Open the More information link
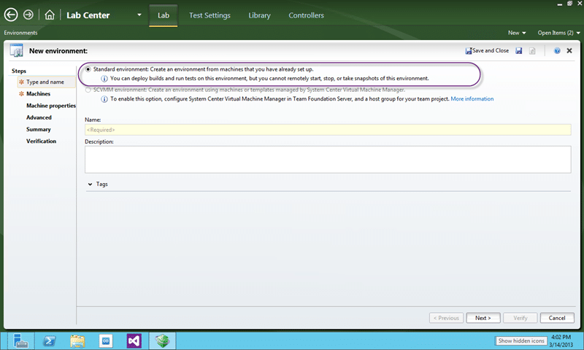584x350 pixels. click(x=472, y=98)
